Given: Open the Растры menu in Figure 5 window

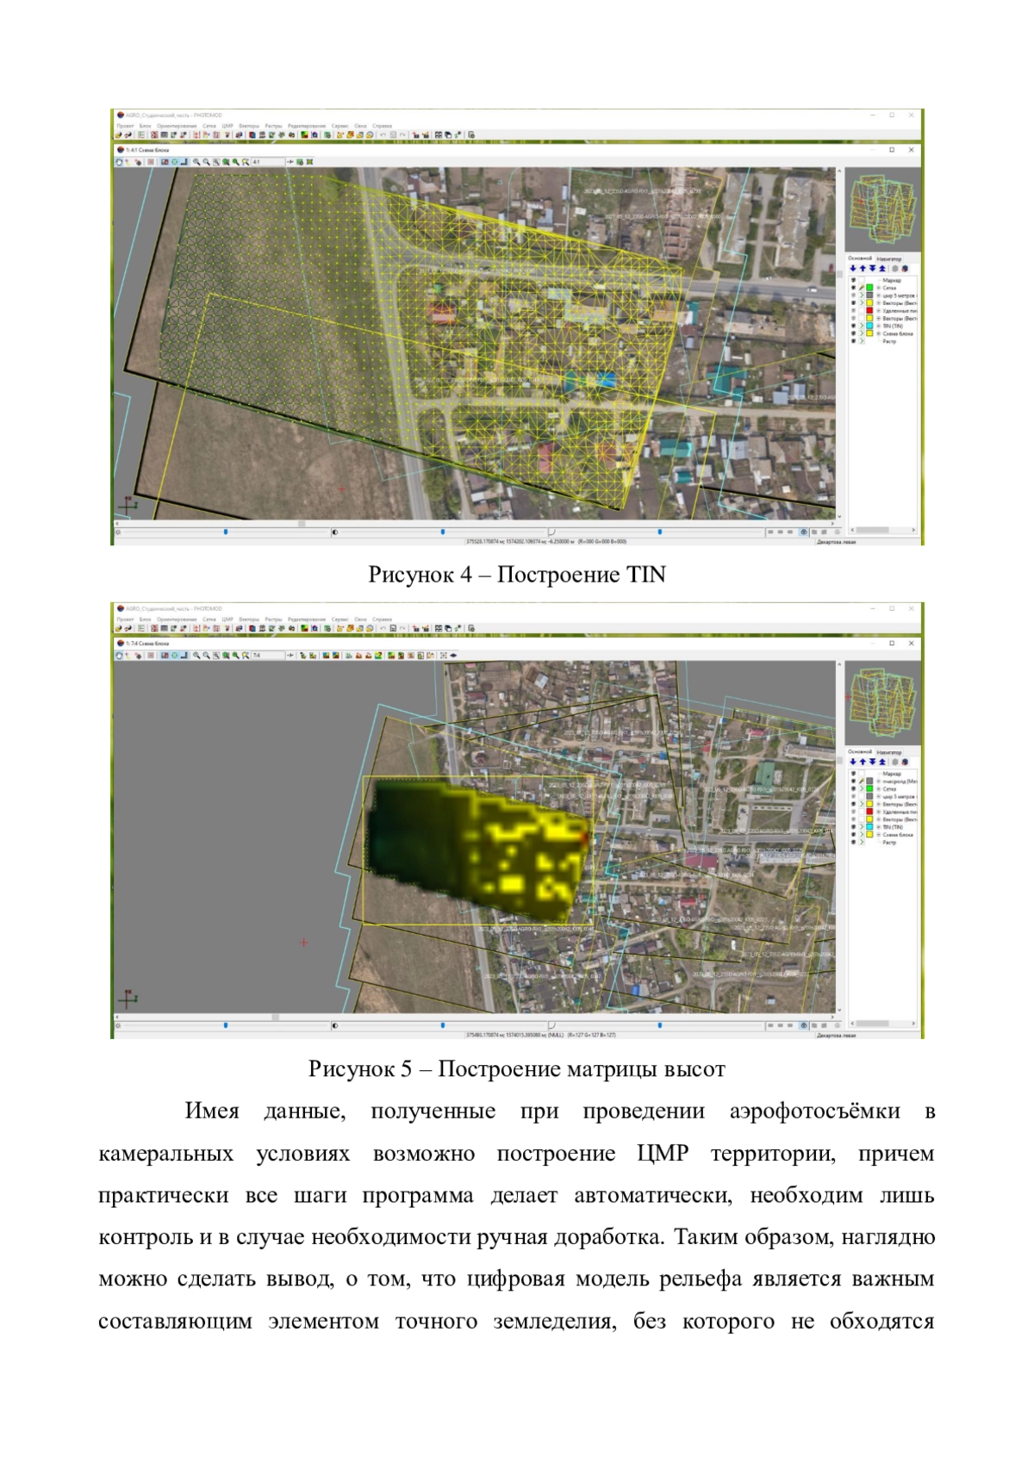Looking at the screenshot, I should pos(273,619).
